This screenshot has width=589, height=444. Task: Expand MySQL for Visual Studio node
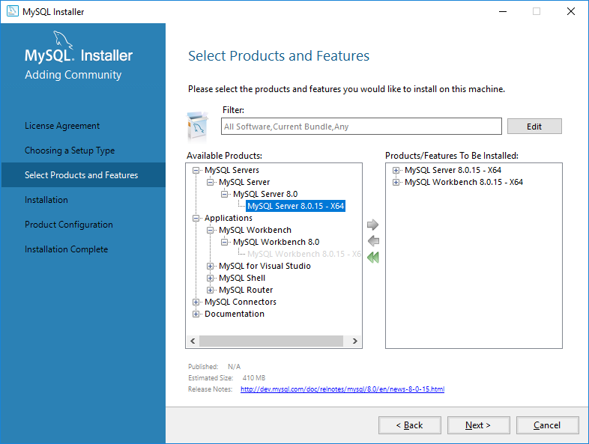coord(210,266)
